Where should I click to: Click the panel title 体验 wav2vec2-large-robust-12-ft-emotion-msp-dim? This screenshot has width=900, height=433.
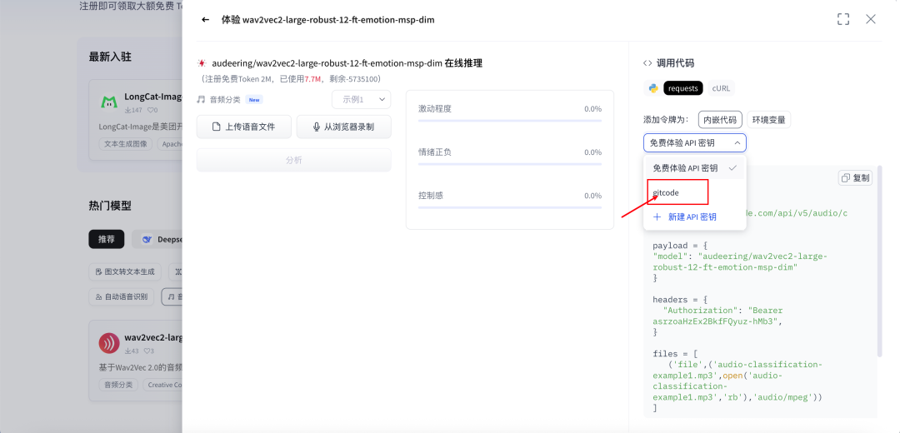327,19
